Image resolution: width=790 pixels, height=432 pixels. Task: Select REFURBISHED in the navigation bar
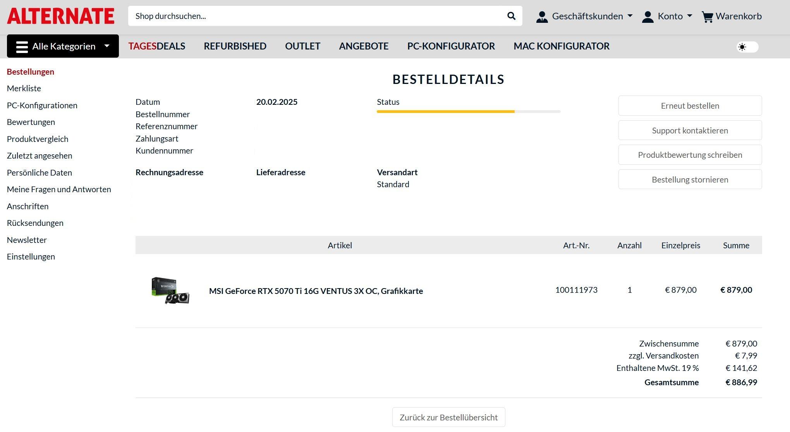tap(235, 46)
